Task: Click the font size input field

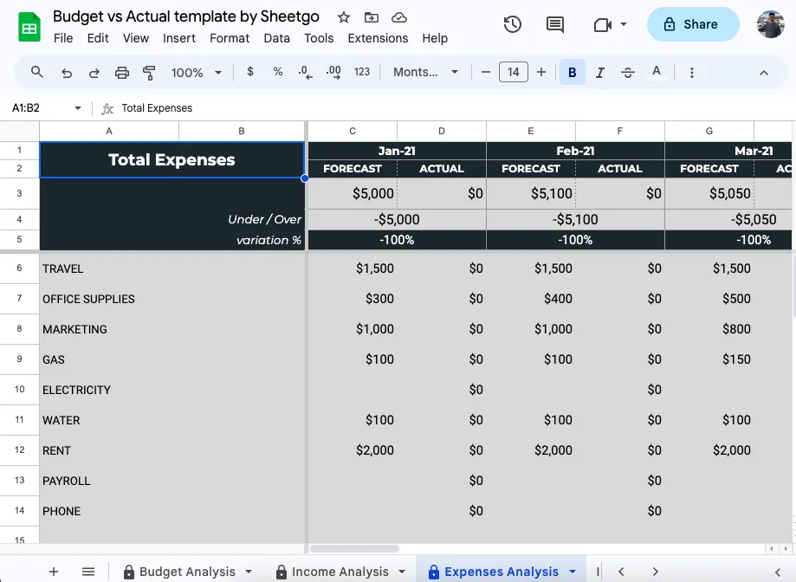Action: pyautogui.click(x=513, y=73)
